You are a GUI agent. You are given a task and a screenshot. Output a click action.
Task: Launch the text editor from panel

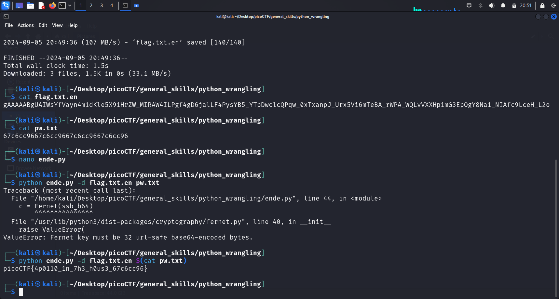click(x=41, y=6)
